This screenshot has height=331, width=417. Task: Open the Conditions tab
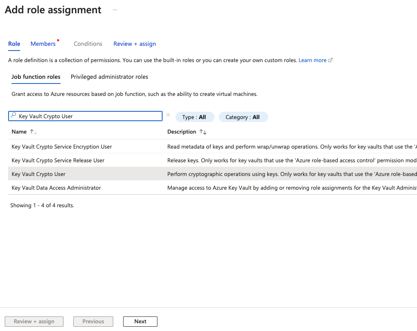click(x=88, y=44)
